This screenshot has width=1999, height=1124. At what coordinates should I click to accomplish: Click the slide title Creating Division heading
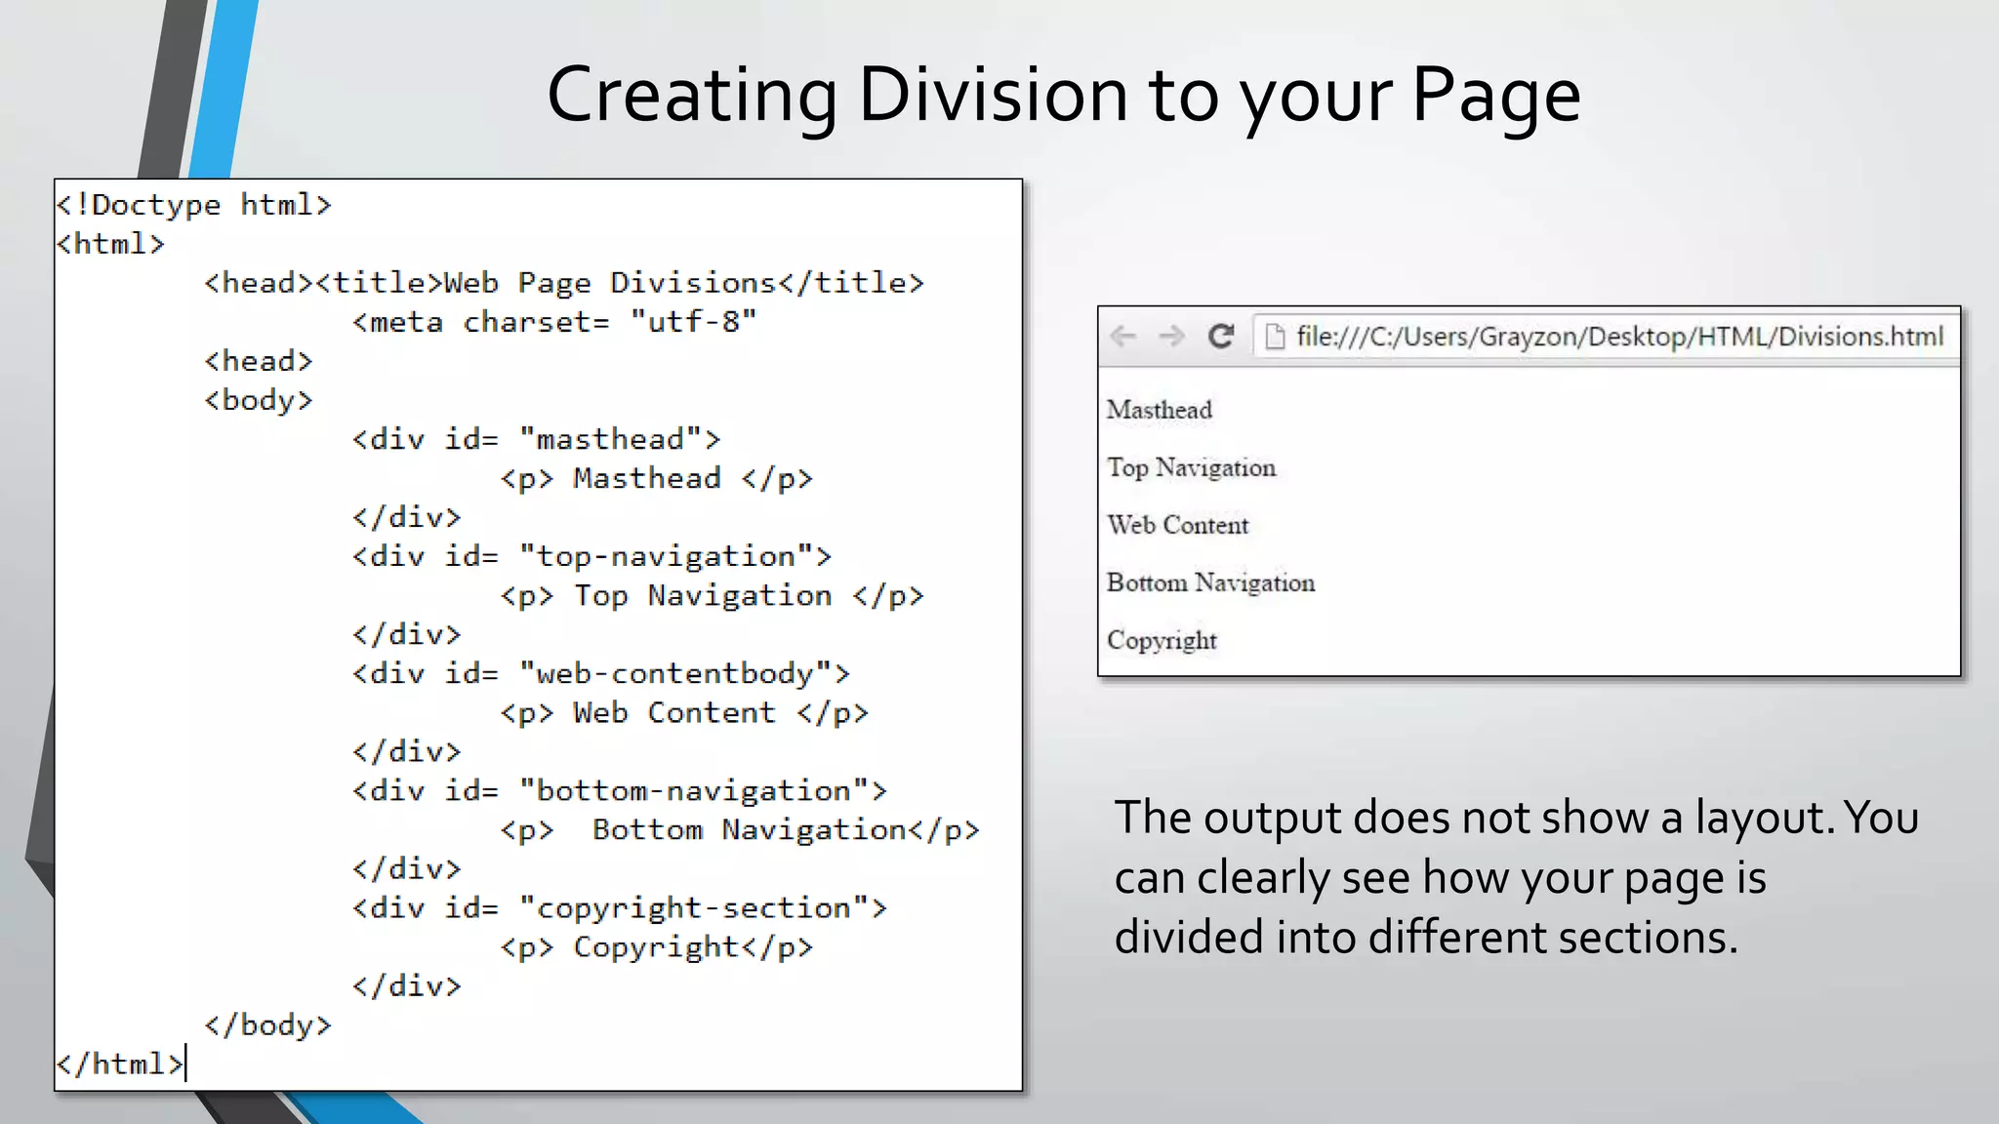(1063, 95)
